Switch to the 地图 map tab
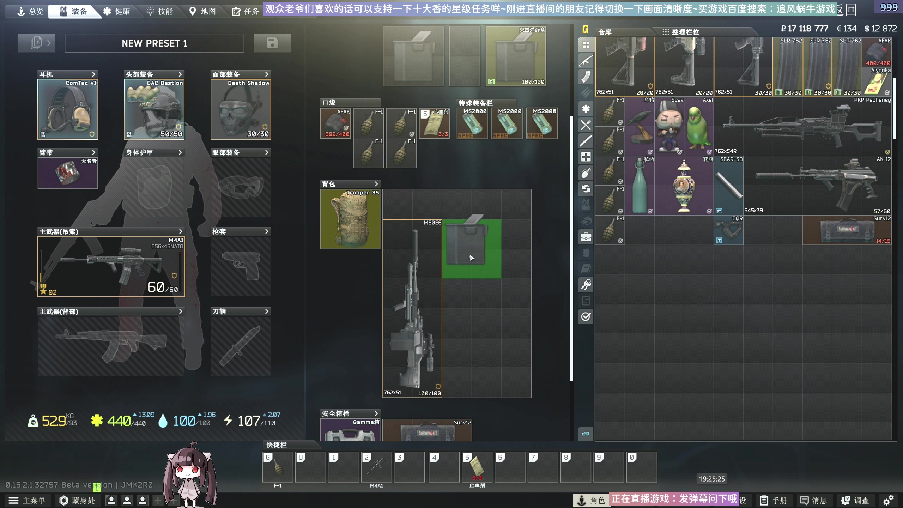Screen dimensions: 903x508 [x=202, y=11]
